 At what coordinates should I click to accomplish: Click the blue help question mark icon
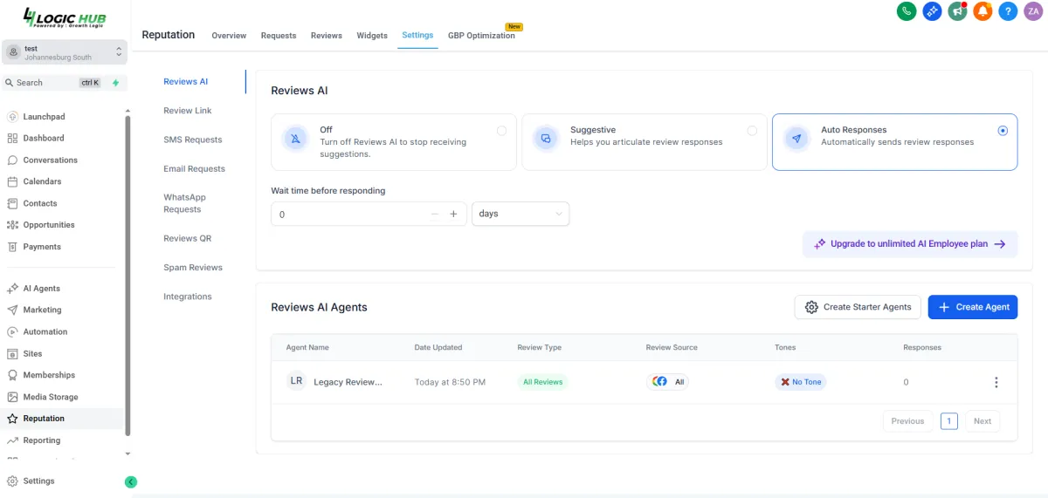point(1008,11)
